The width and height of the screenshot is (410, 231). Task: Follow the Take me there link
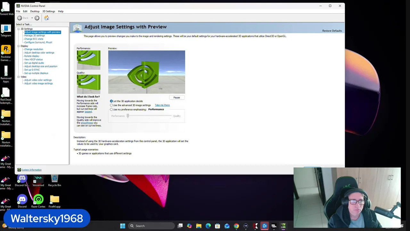coord(162,105)
